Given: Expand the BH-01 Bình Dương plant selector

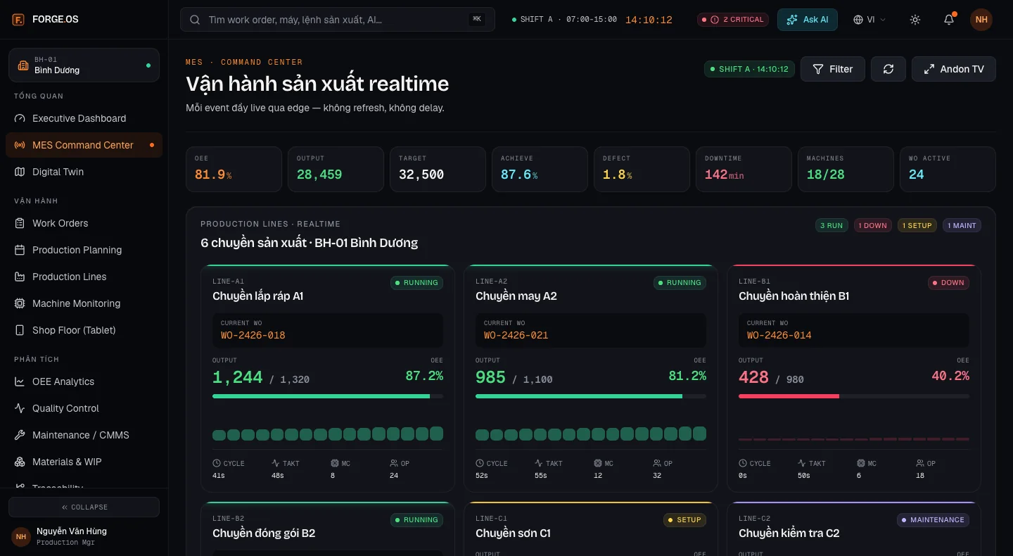Looking at the screenshot, I should point(84,65).
